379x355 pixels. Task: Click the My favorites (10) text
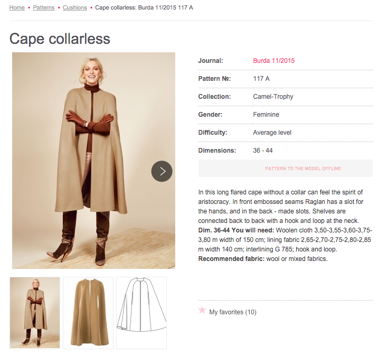[233, 312]
